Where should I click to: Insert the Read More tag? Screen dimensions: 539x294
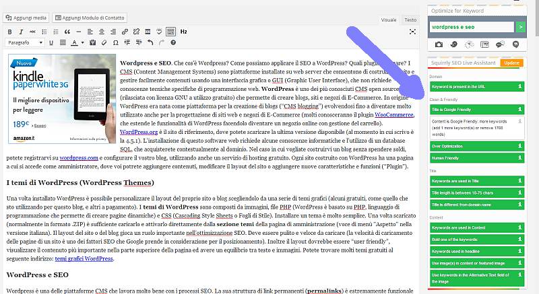[148, 32]
